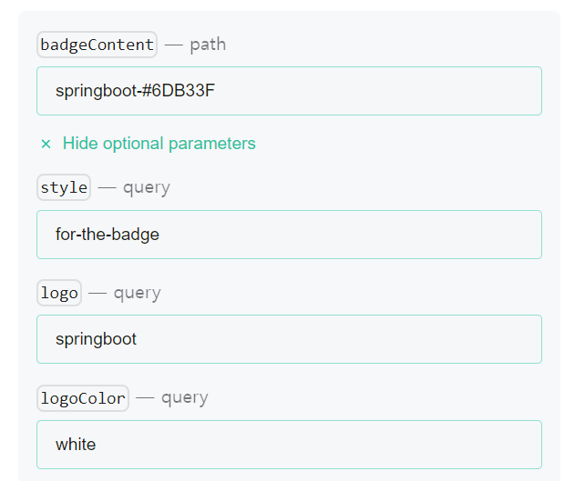Click the logo parameter label
Image resolution: width=564 pixels, height=481 pixels.
click(x=59, y=293)
